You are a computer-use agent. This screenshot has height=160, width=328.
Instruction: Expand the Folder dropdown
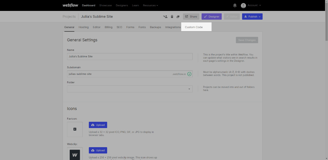[130, 89]
